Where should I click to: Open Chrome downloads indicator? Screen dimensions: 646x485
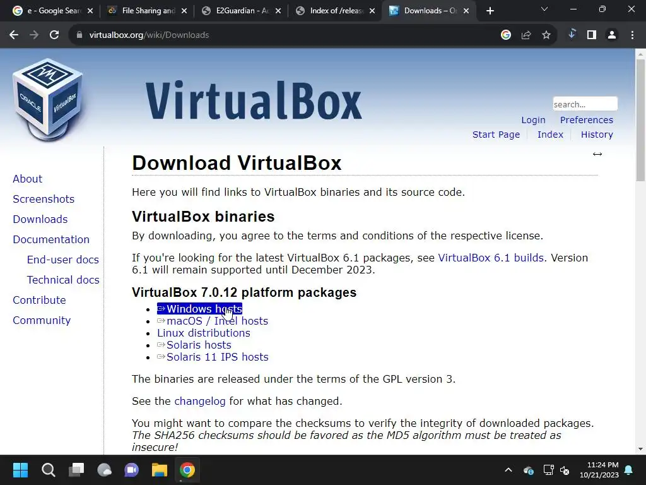click(x=572, y=34)
